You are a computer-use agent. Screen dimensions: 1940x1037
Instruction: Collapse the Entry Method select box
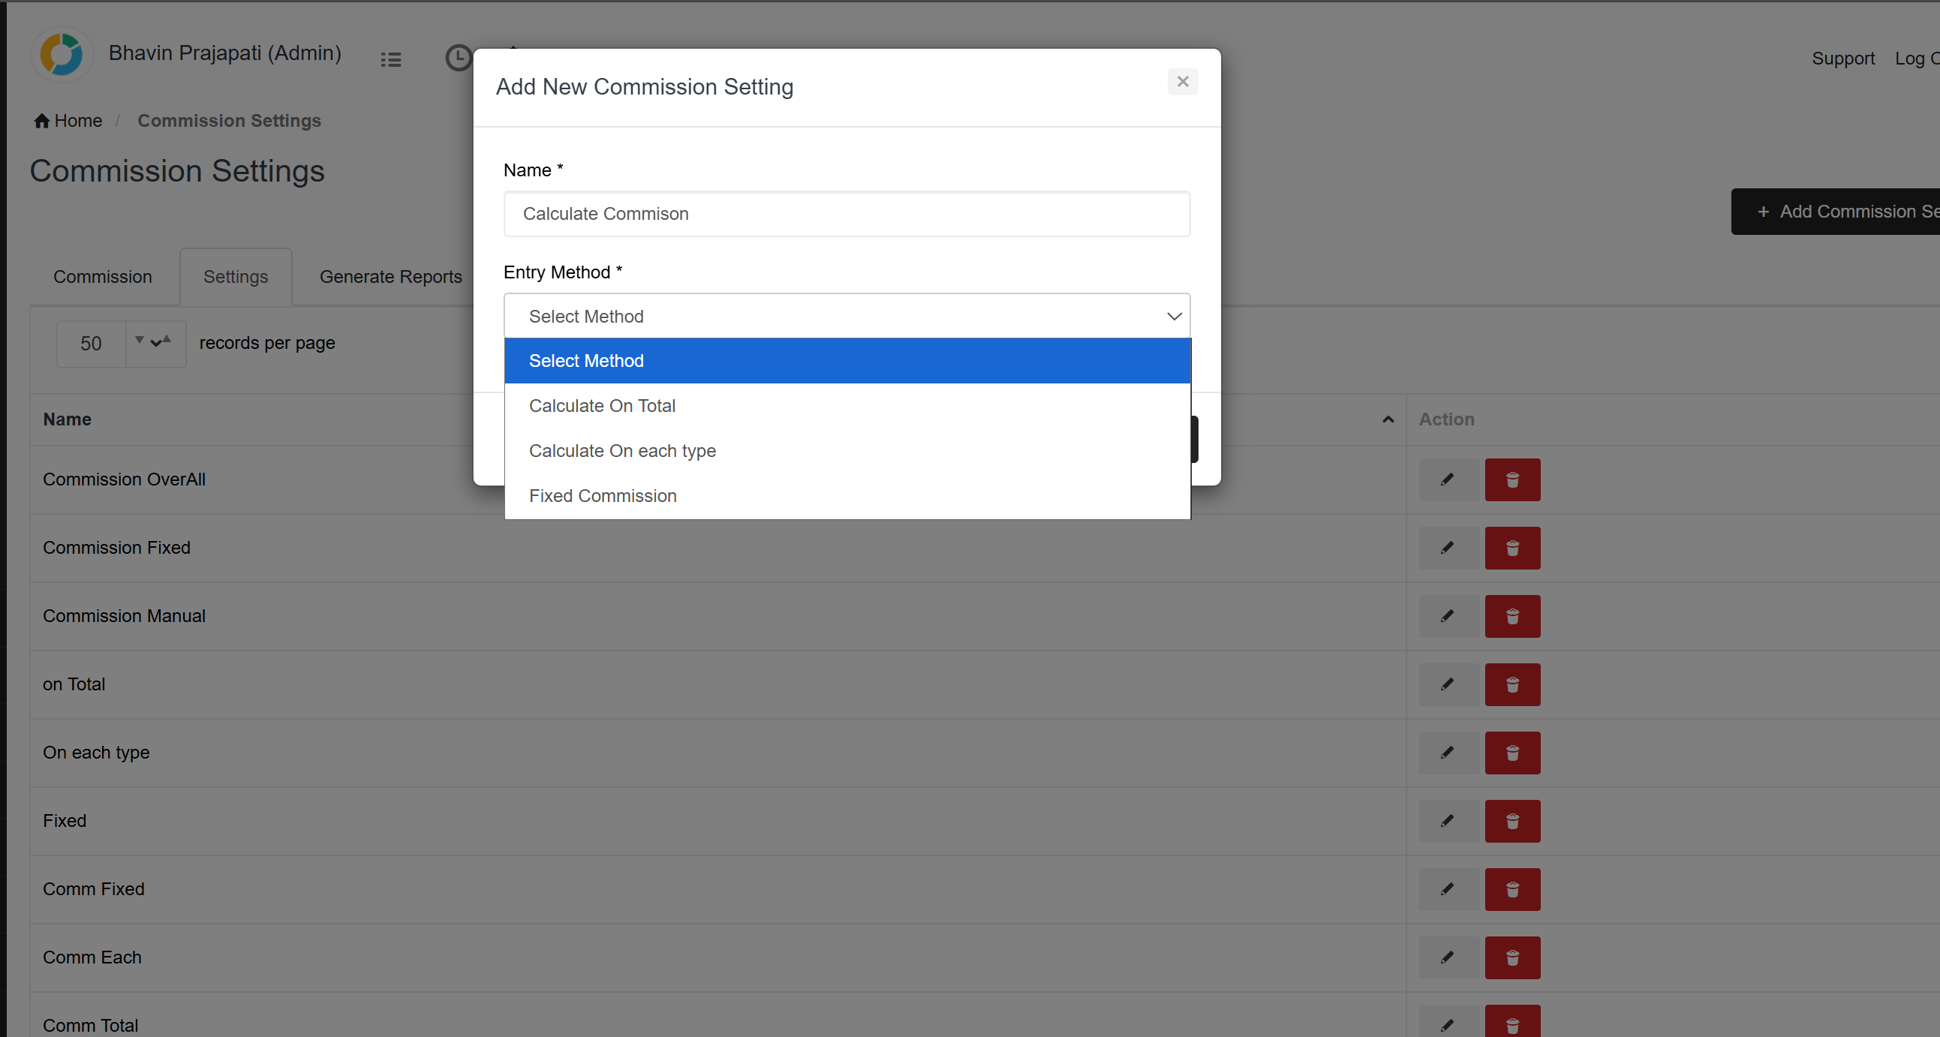click(x=846, y=317)
